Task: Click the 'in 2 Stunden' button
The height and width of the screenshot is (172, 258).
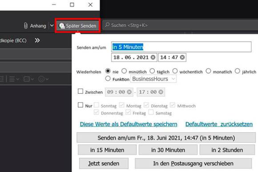Action: tap(227, 150)
